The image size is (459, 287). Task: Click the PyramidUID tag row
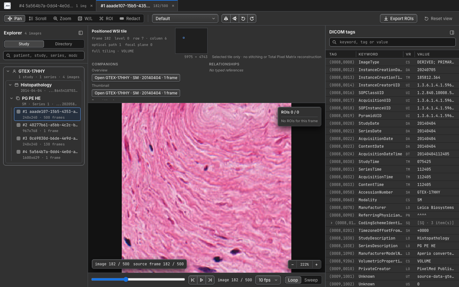point(392,116)
